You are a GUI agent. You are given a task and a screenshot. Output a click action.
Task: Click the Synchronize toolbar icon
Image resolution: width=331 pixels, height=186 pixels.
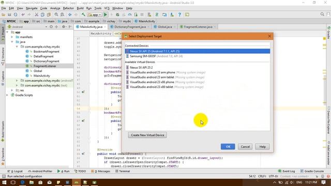(x=16, y=14)
